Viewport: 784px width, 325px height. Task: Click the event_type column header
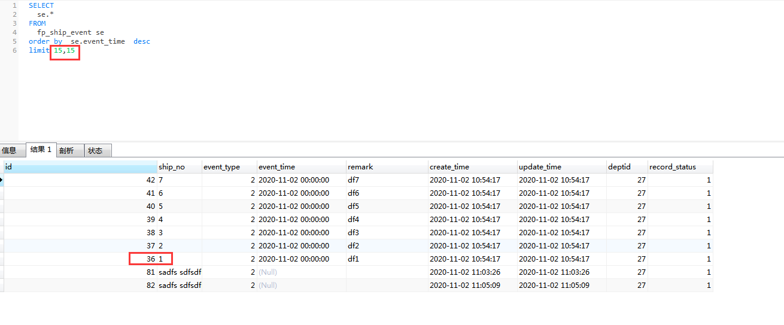pos(229,167)
